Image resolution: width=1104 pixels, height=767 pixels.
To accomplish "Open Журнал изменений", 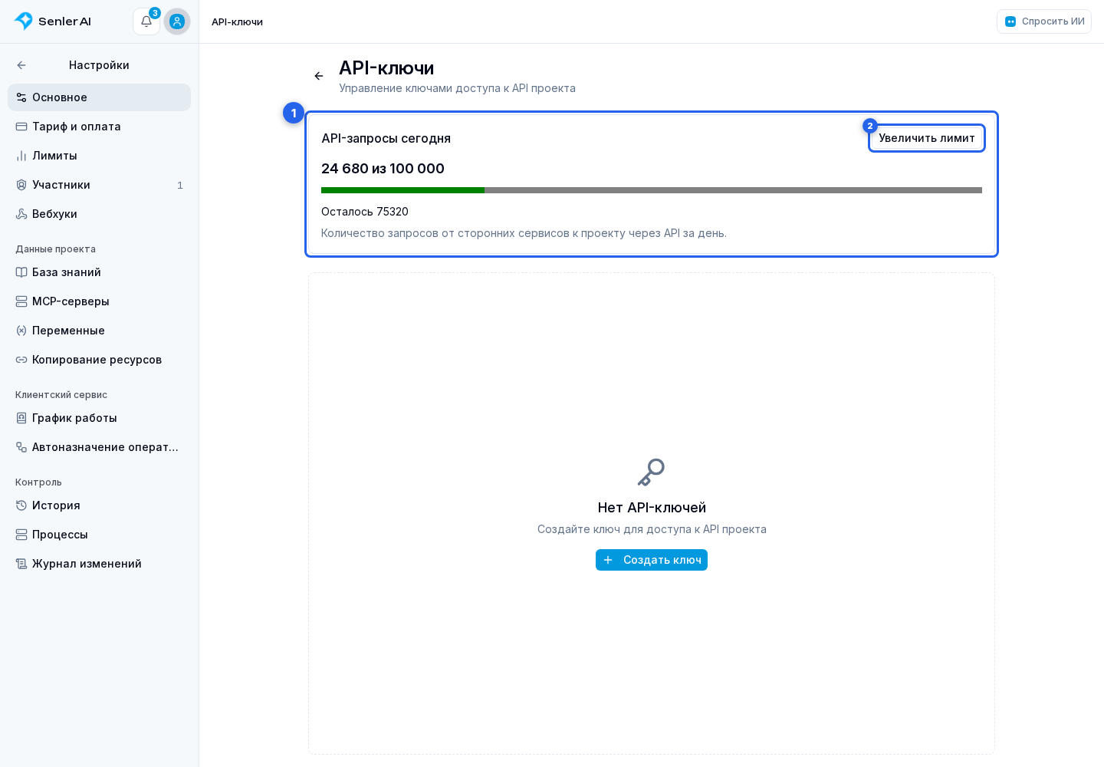I will coord(99,564).
